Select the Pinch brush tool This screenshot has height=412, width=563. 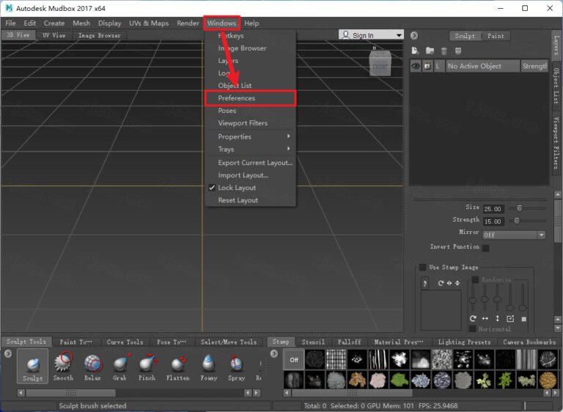click(147, 366)
